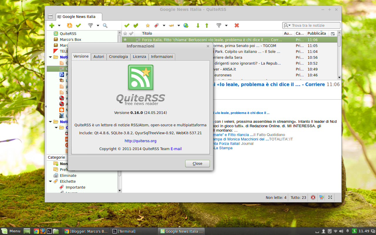Sort by the Titolo column header
The image size is (376, 235).
point(212,33)
